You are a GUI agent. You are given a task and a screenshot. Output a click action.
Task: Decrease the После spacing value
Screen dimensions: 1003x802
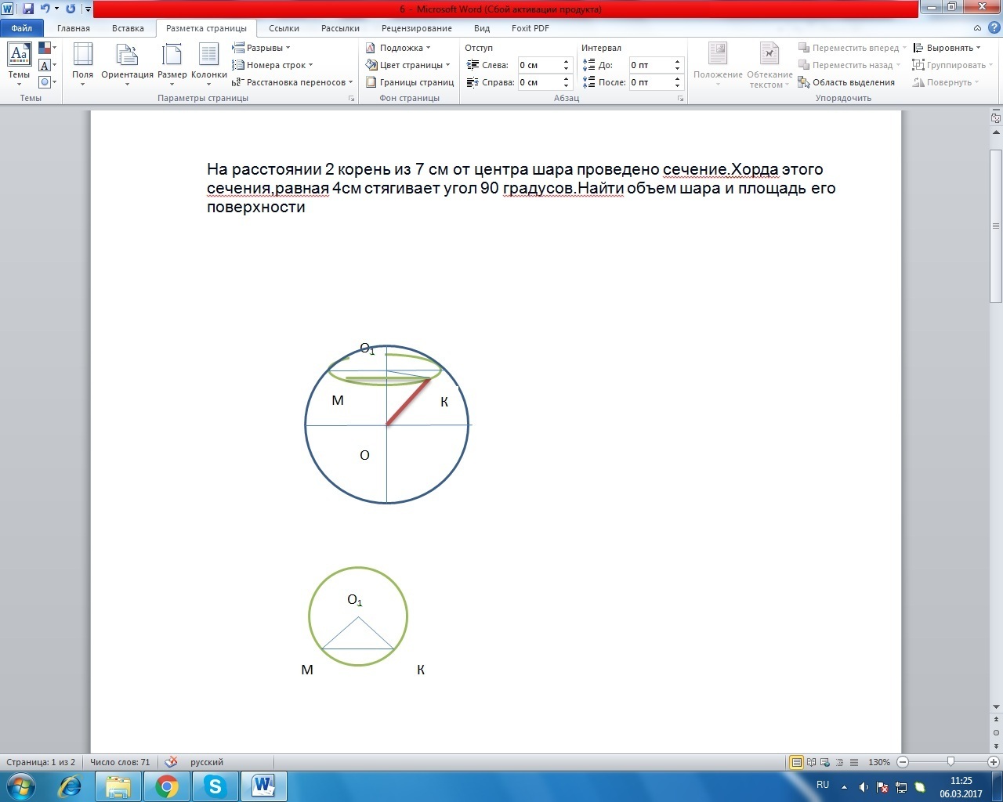pyautogui.click(x=678, y=86)
